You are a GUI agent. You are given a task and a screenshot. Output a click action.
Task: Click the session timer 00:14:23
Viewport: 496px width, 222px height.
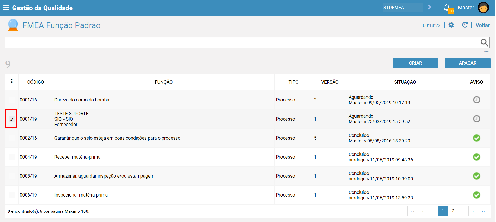point(431,25)
